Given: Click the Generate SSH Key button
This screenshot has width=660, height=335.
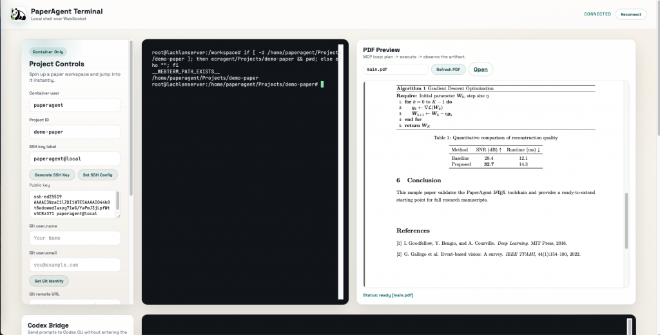Looking at the screenshot, I should click(52, 175).
